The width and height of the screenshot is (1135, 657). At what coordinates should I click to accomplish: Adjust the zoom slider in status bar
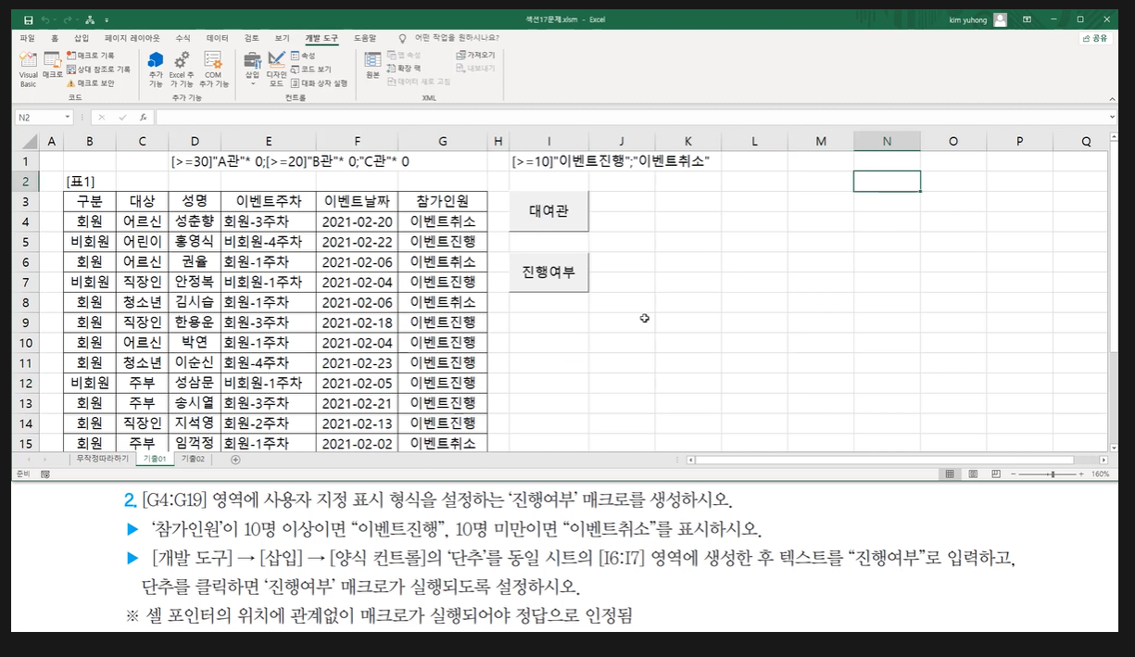click(1051, 474)
